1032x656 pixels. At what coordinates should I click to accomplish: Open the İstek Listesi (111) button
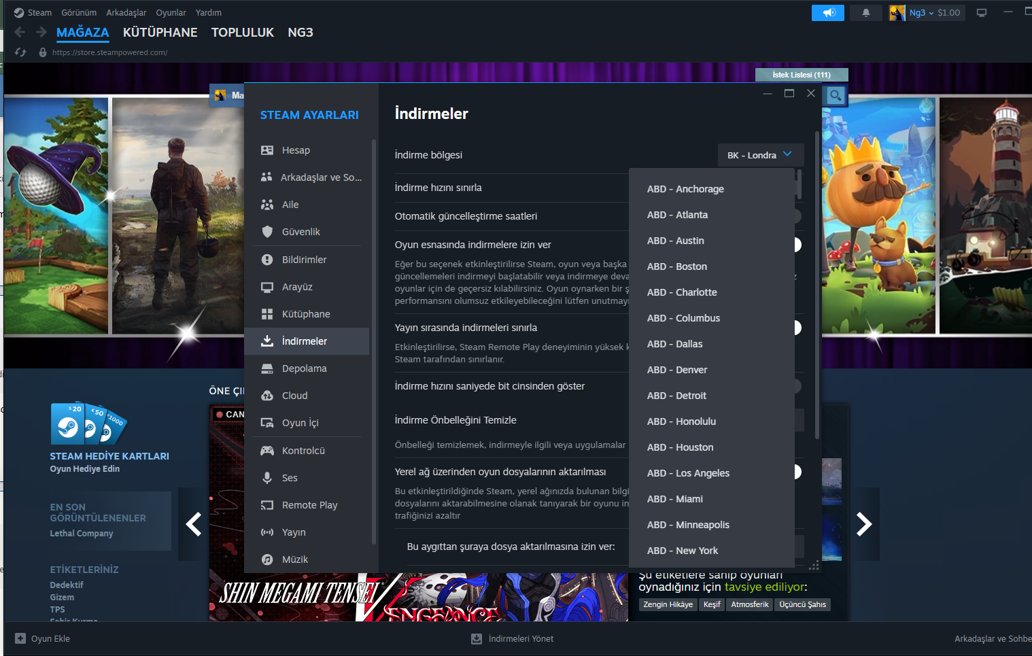click(802, 75)
